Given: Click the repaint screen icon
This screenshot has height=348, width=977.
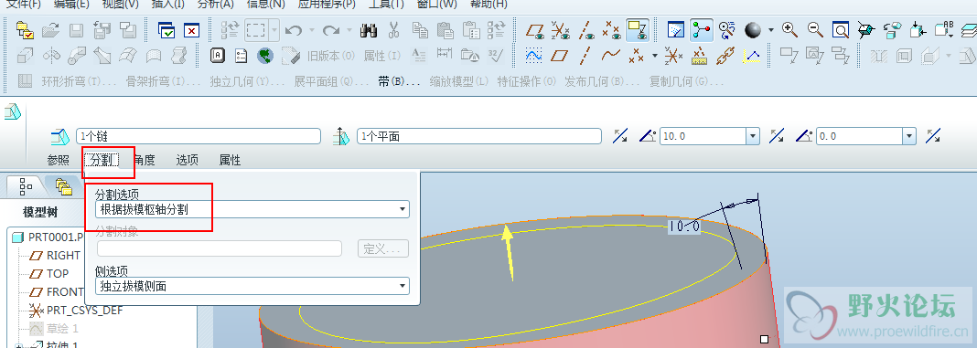Looking at the screenshot, I should click(676, 29).
